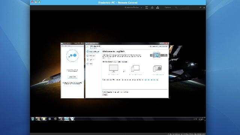Click the status link under the Frederick-PC name
The image size is (240, 135).
coord(93,48)
